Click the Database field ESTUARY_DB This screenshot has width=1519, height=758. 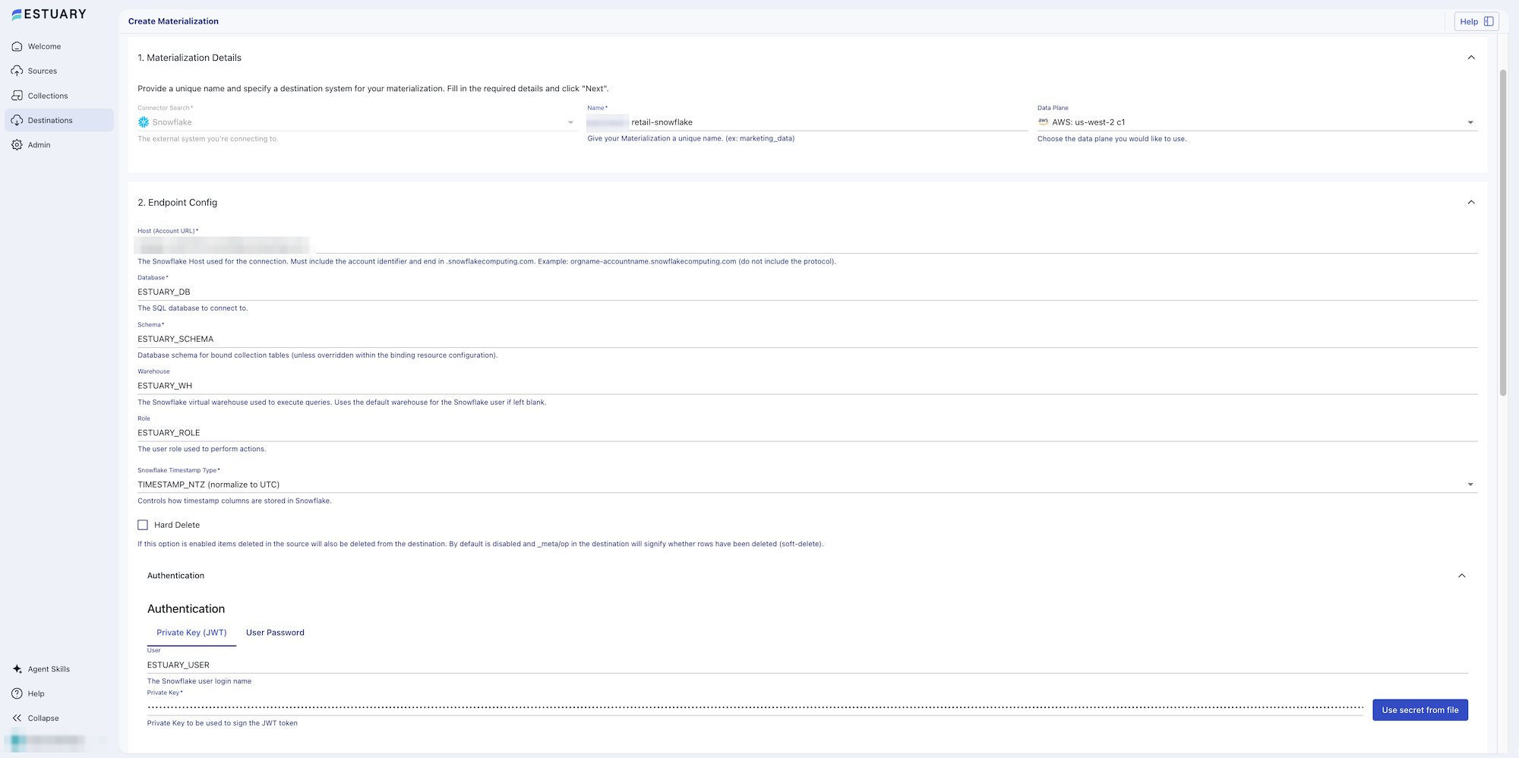pyautogui.click(x=807, y=292)
